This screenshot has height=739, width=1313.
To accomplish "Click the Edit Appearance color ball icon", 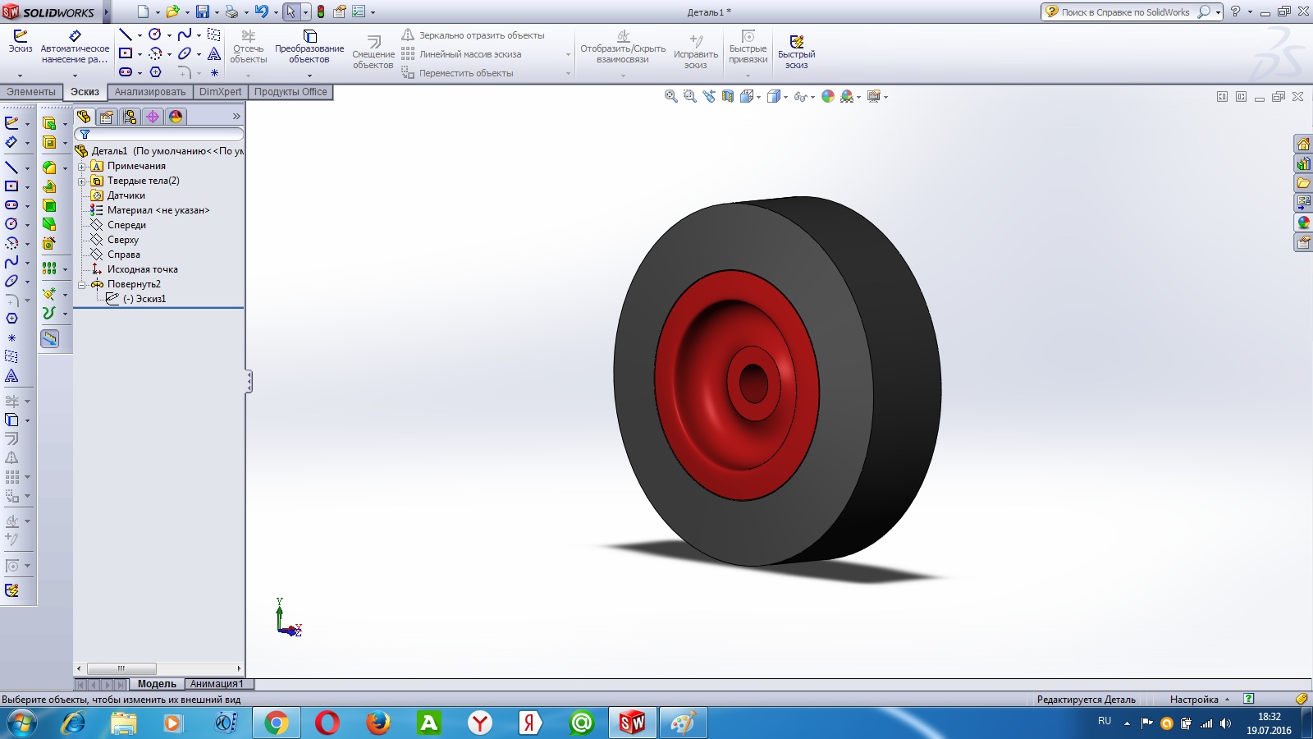I will [x=828, y=96].
